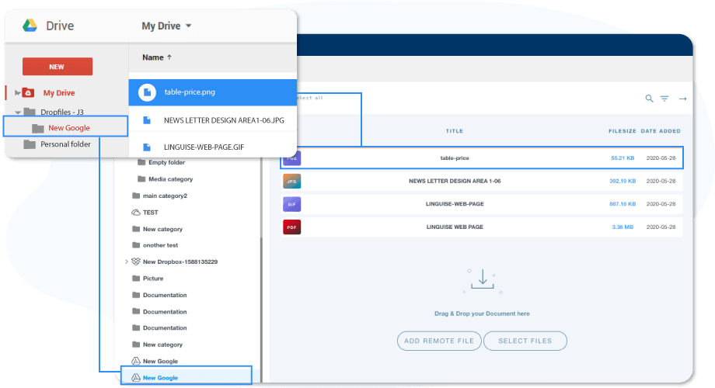
Task: Sort by the FILESIZE column header
Action: (621, 131)
